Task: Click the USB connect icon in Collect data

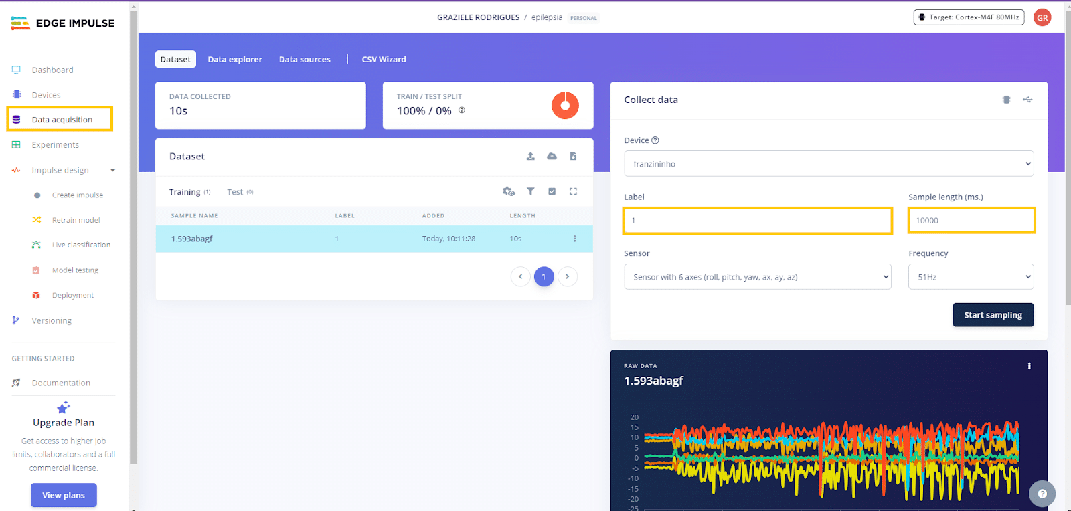Action: coord(1027,100)
